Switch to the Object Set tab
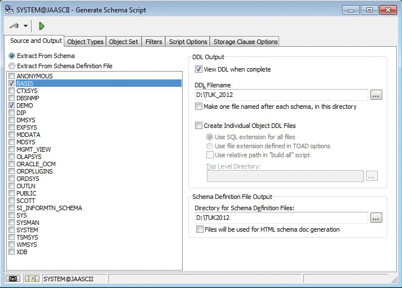This screenshot has height=288, width=402. point(123,42)
